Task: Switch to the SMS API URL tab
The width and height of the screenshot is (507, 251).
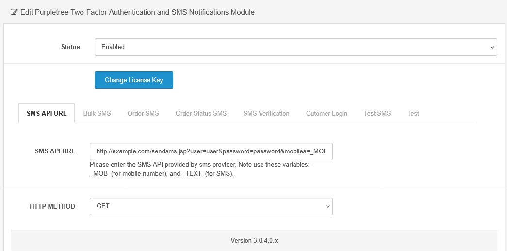Action: [x=47, y=113]
